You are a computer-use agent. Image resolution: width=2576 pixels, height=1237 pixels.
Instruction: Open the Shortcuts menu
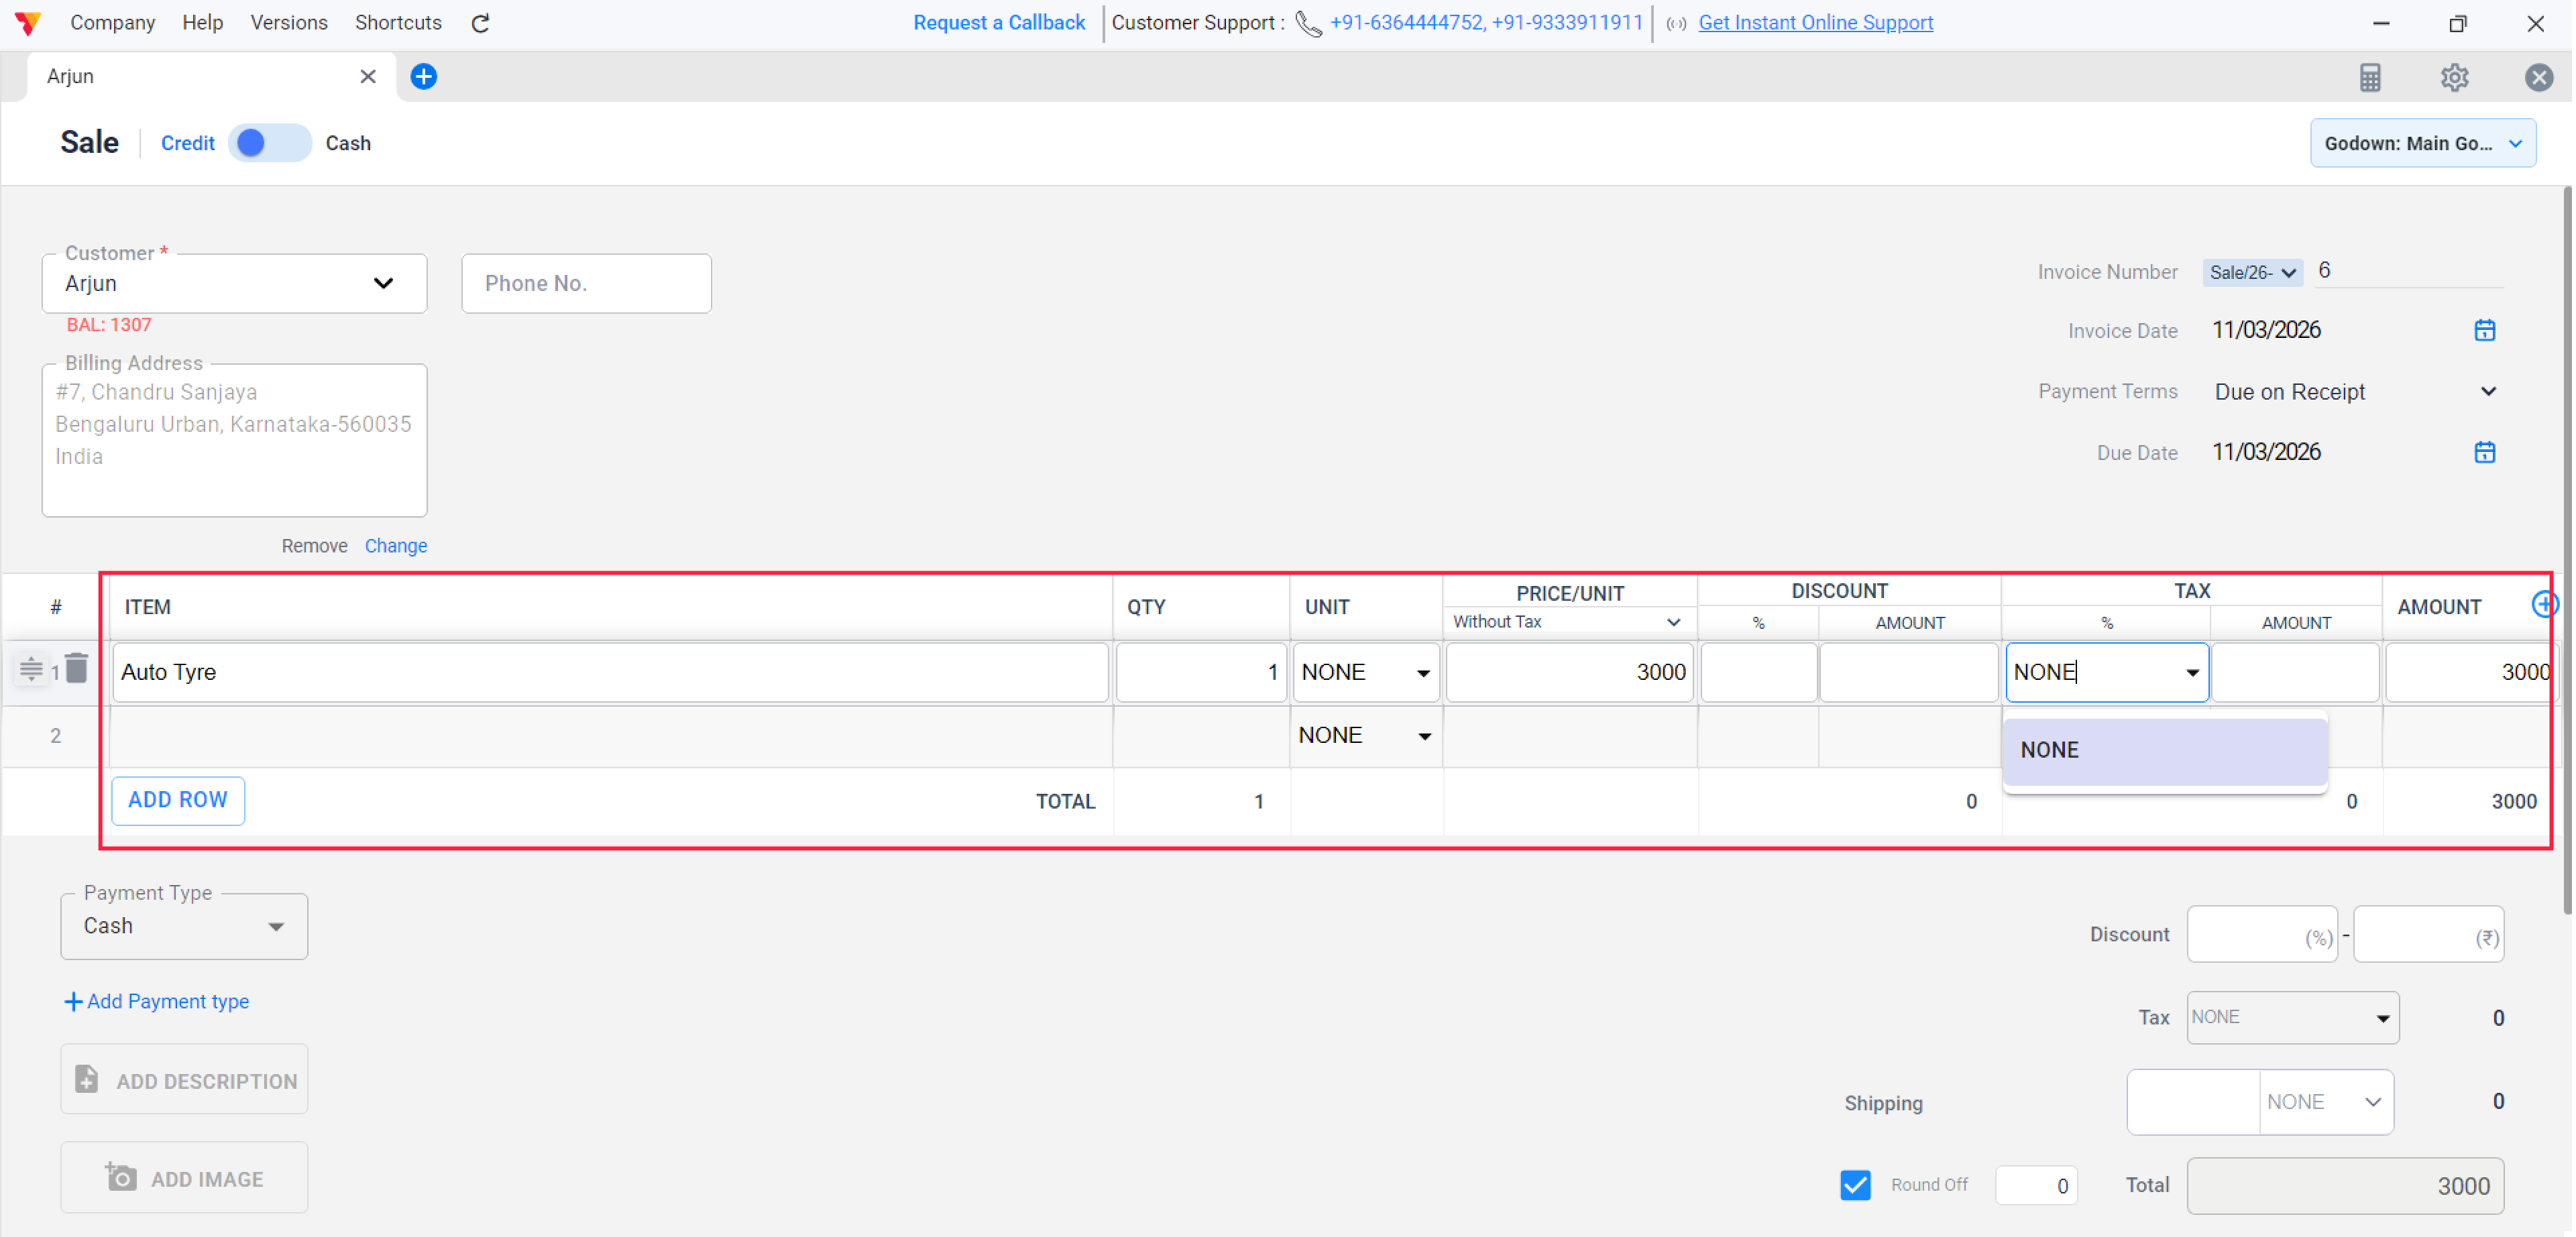pos(398,22)
